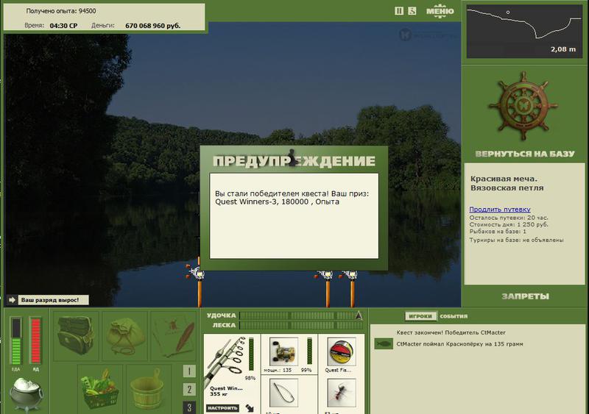
Task: Open the notebook with feather quill icon
Action: (x=174, y=335)
